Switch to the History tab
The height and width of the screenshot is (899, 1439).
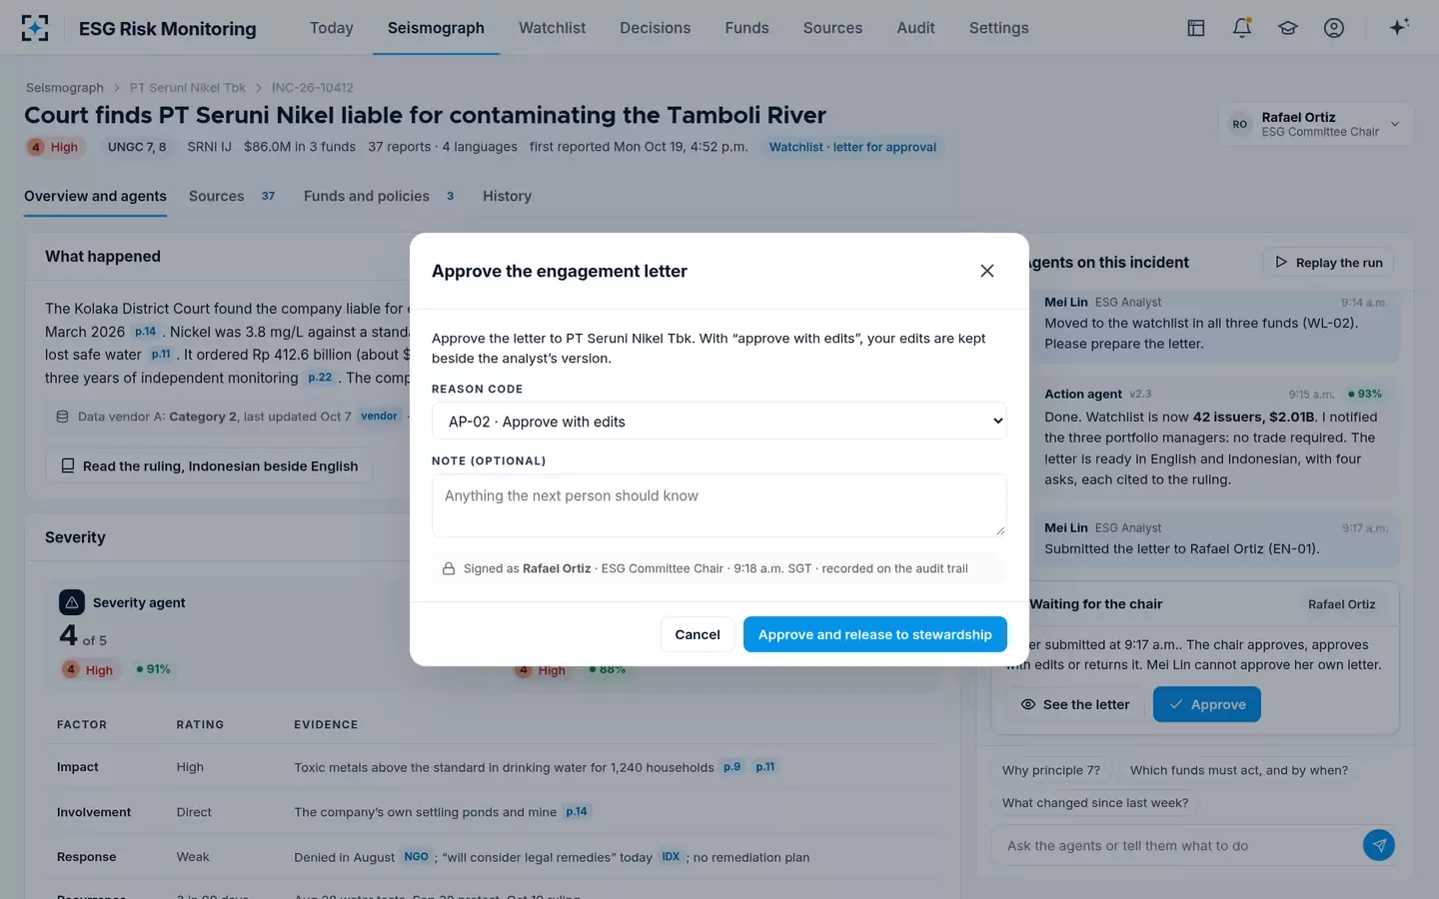pos(507,196)
